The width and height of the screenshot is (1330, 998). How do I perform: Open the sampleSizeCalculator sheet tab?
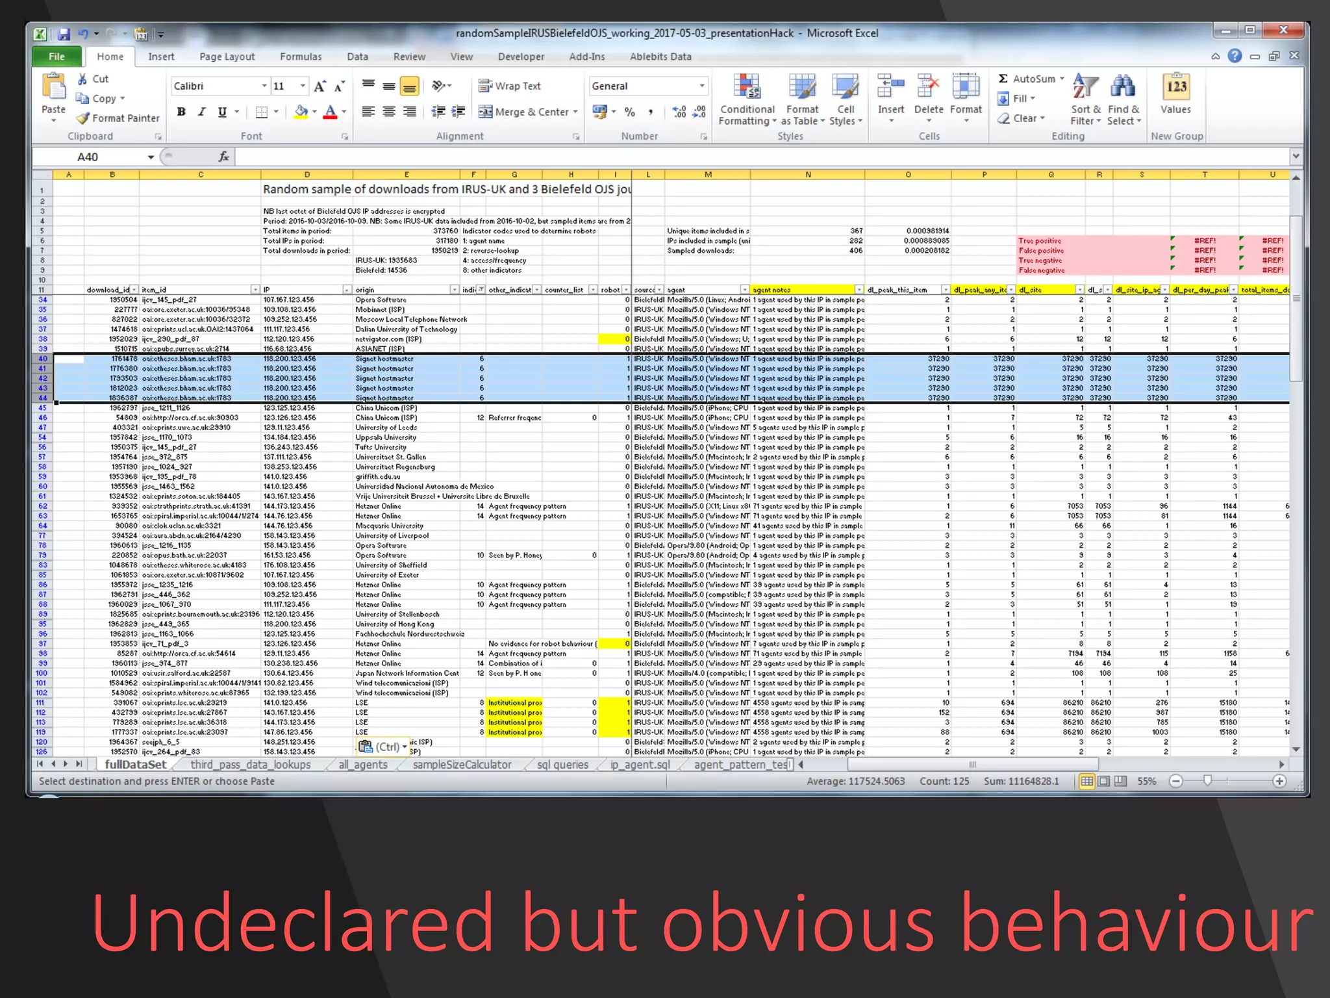[x=462, y=765]
